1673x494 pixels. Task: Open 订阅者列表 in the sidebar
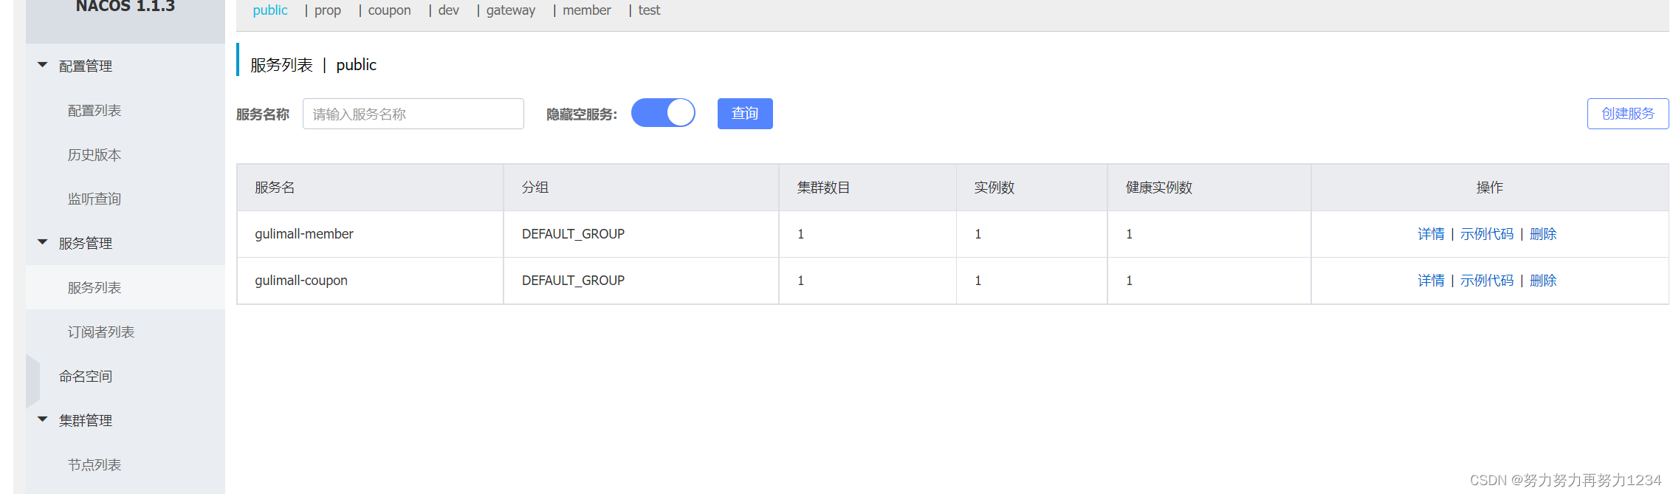click(x=101, y=332)
